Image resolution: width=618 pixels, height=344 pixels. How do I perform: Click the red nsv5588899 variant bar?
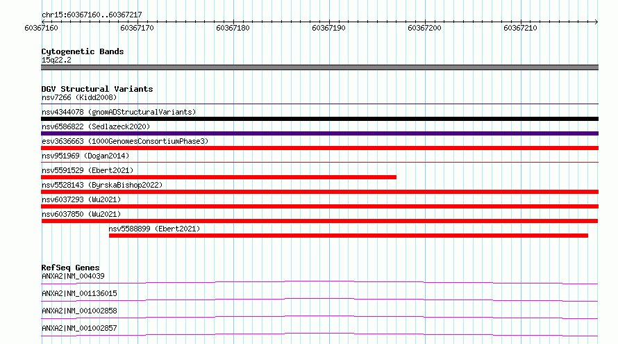click(x=349, y=236)
